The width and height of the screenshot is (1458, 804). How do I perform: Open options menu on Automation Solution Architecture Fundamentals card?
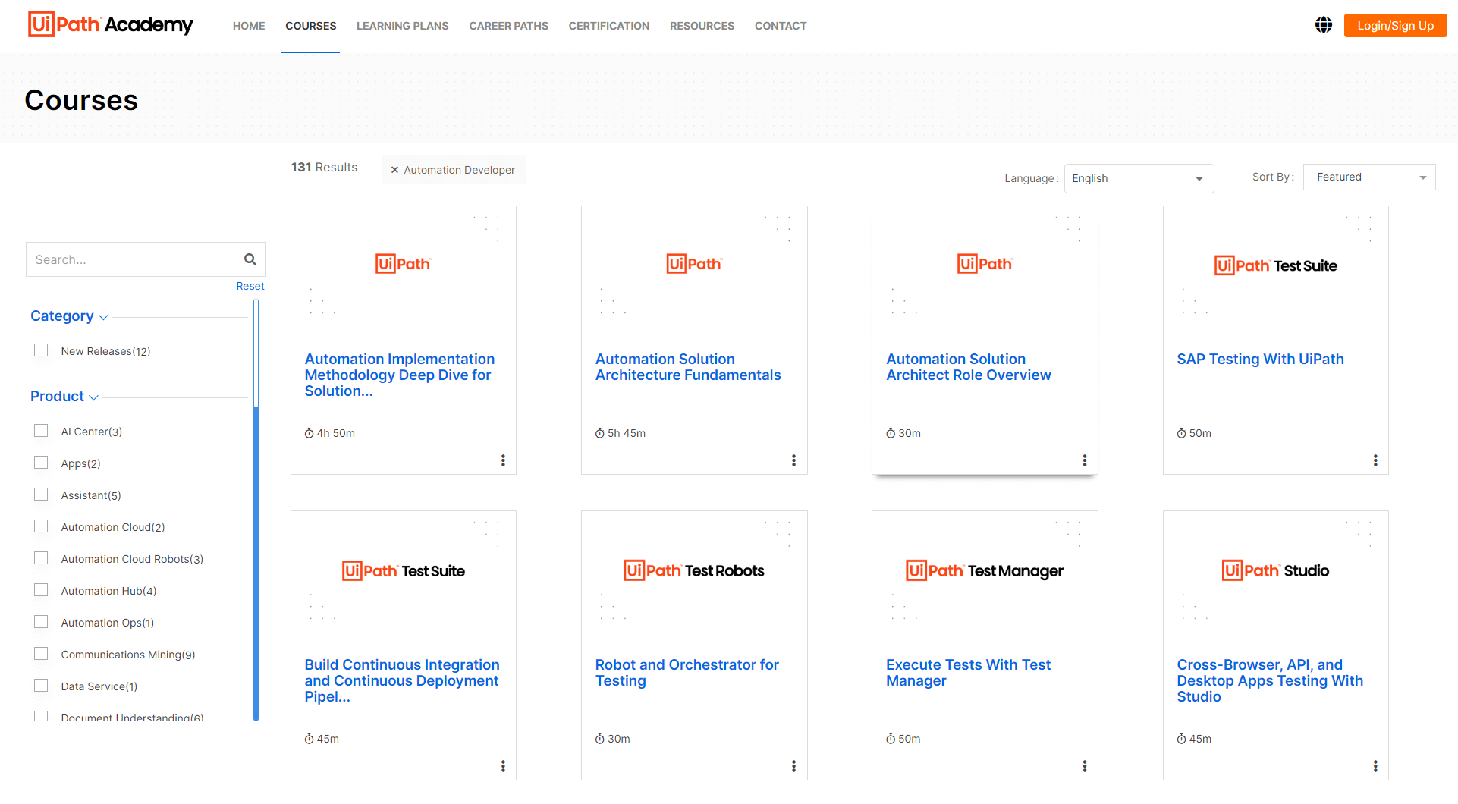(793, 460)
